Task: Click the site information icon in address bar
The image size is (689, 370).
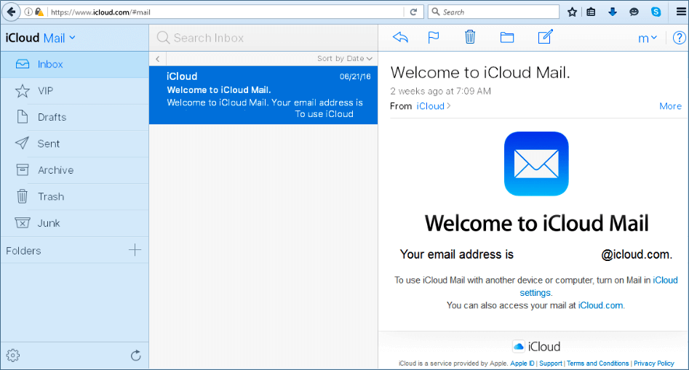Action: pos(28,12)
